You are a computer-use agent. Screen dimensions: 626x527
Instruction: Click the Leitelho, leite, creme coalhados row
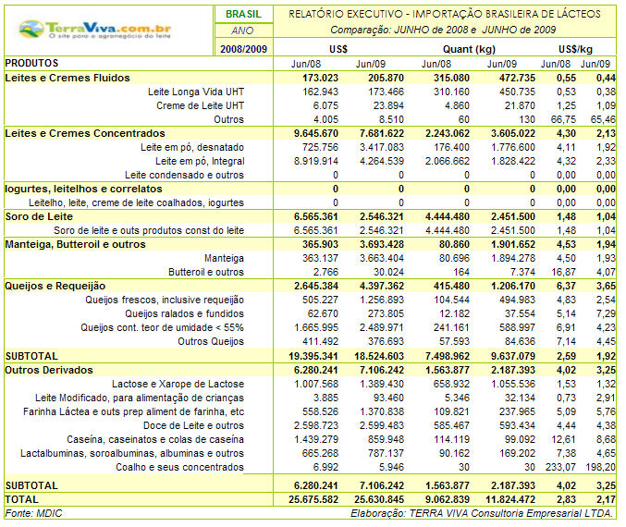[136, 202]
